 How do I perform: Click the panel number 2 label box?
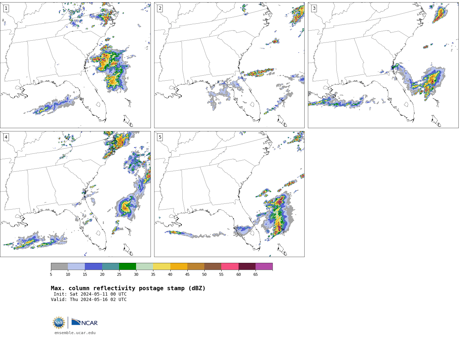160,8
